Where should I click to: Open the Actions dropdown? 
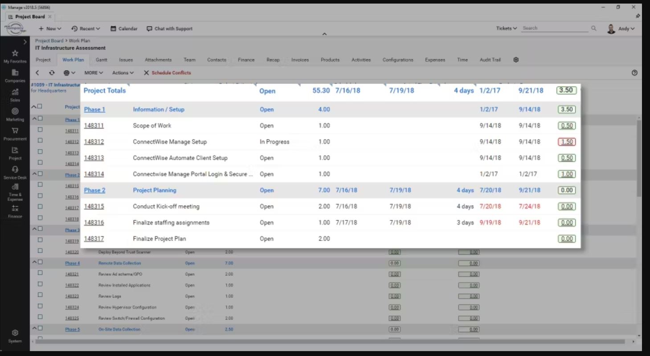click(123, 73)
